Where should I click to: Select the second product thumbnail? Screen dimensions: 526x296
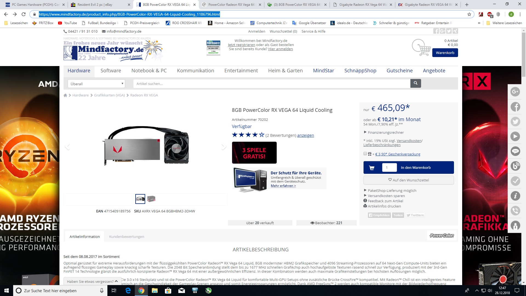(151, 199)
